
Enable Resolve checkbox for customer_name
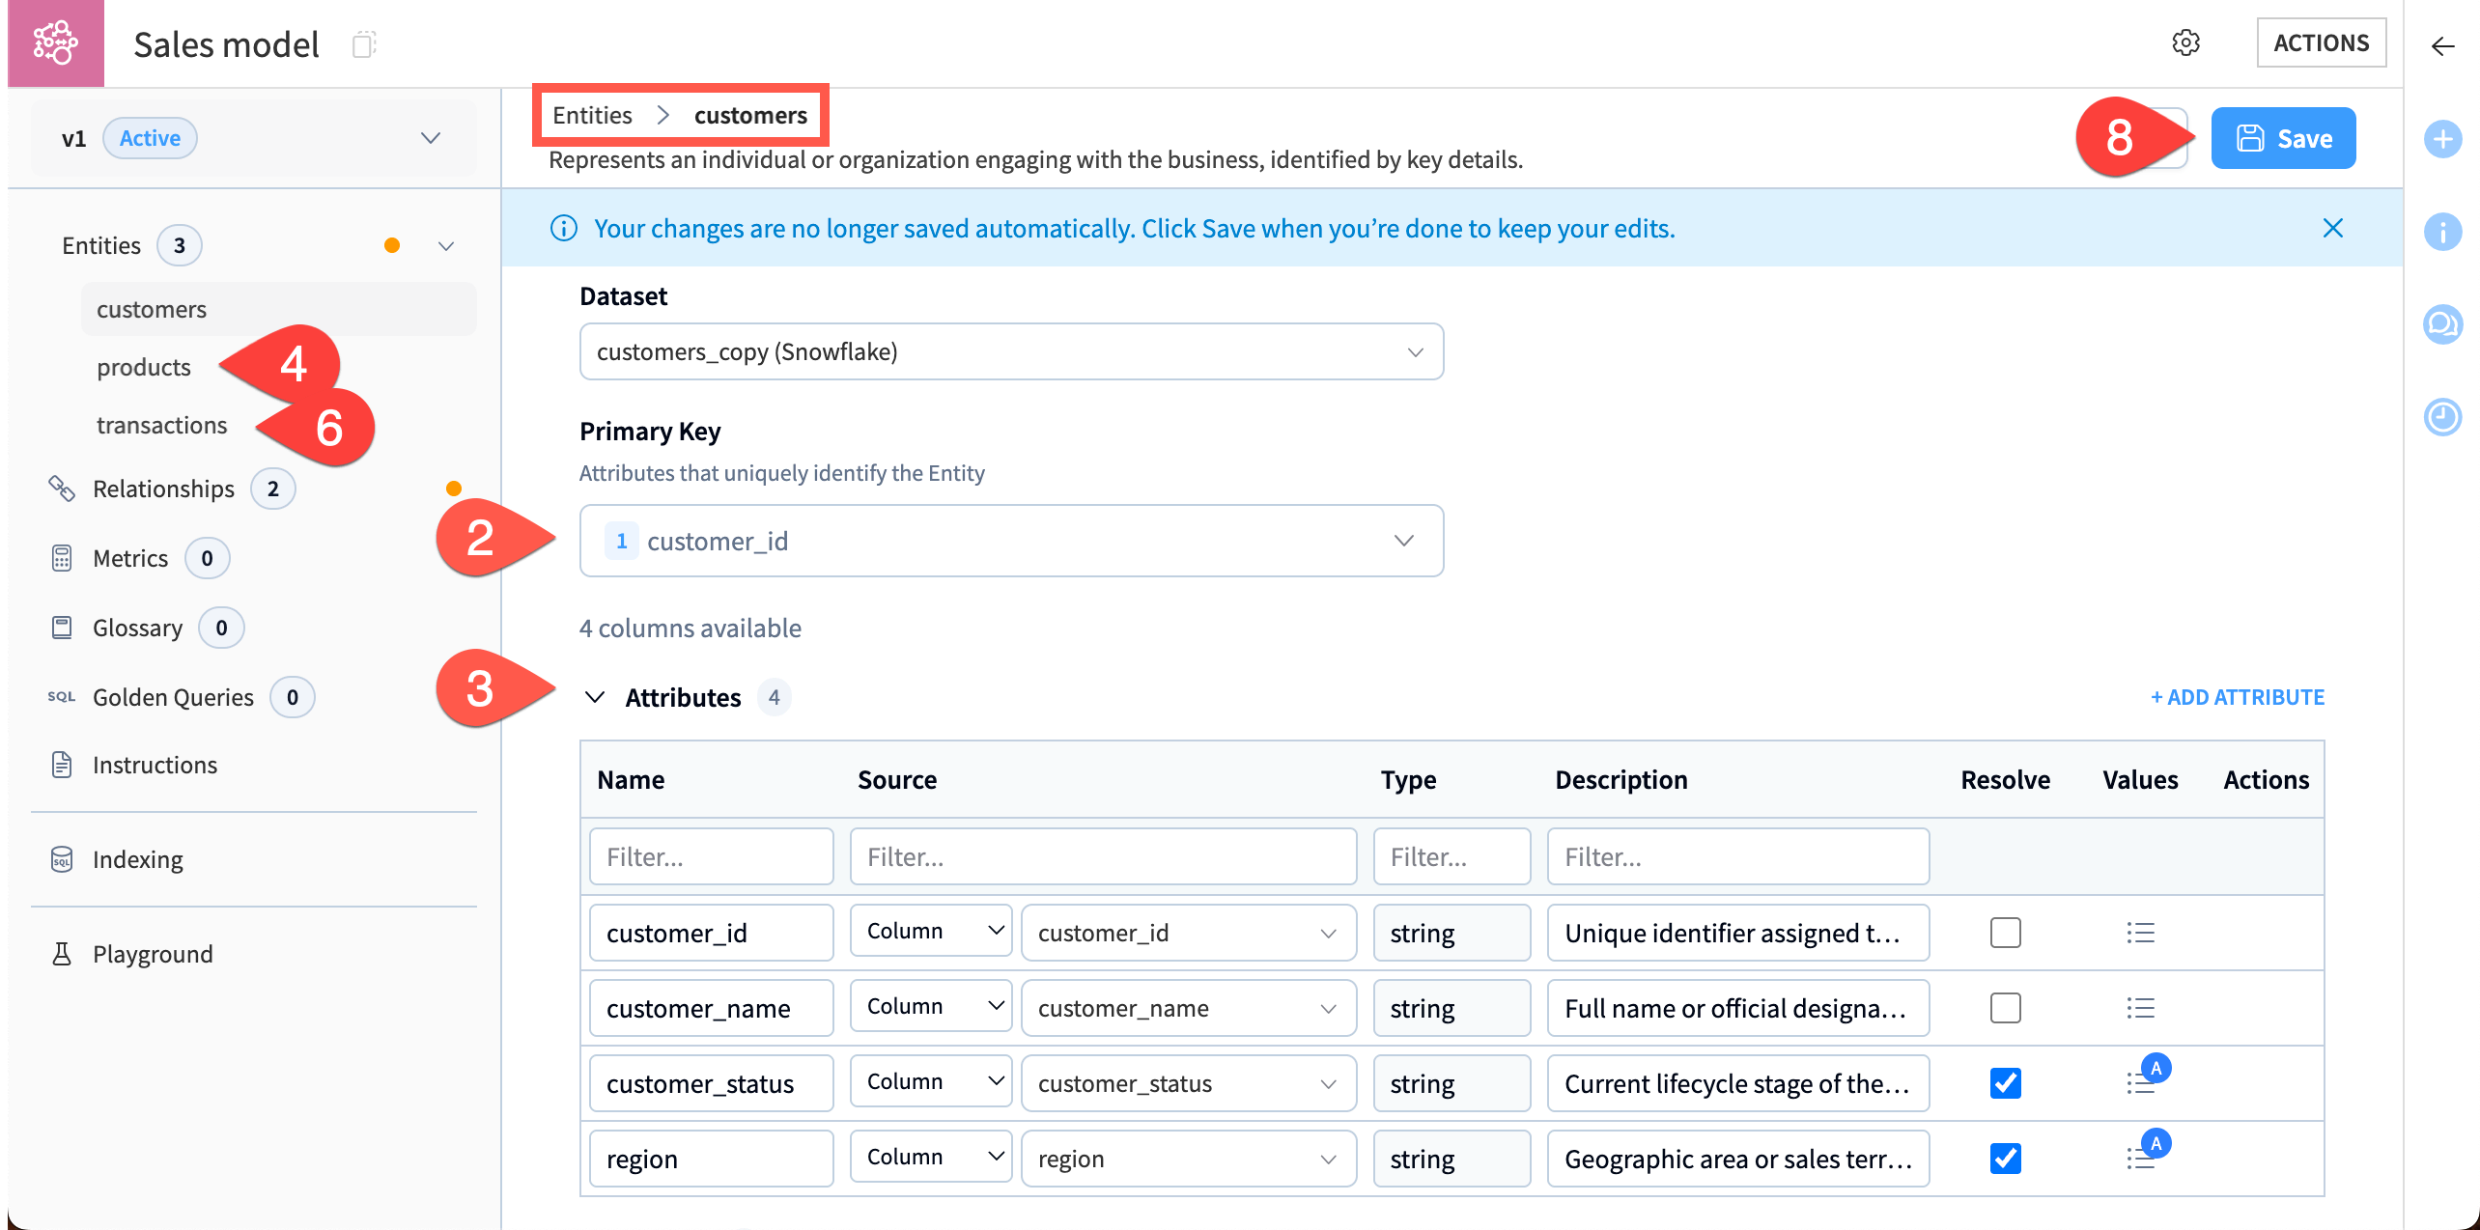2005,1008
